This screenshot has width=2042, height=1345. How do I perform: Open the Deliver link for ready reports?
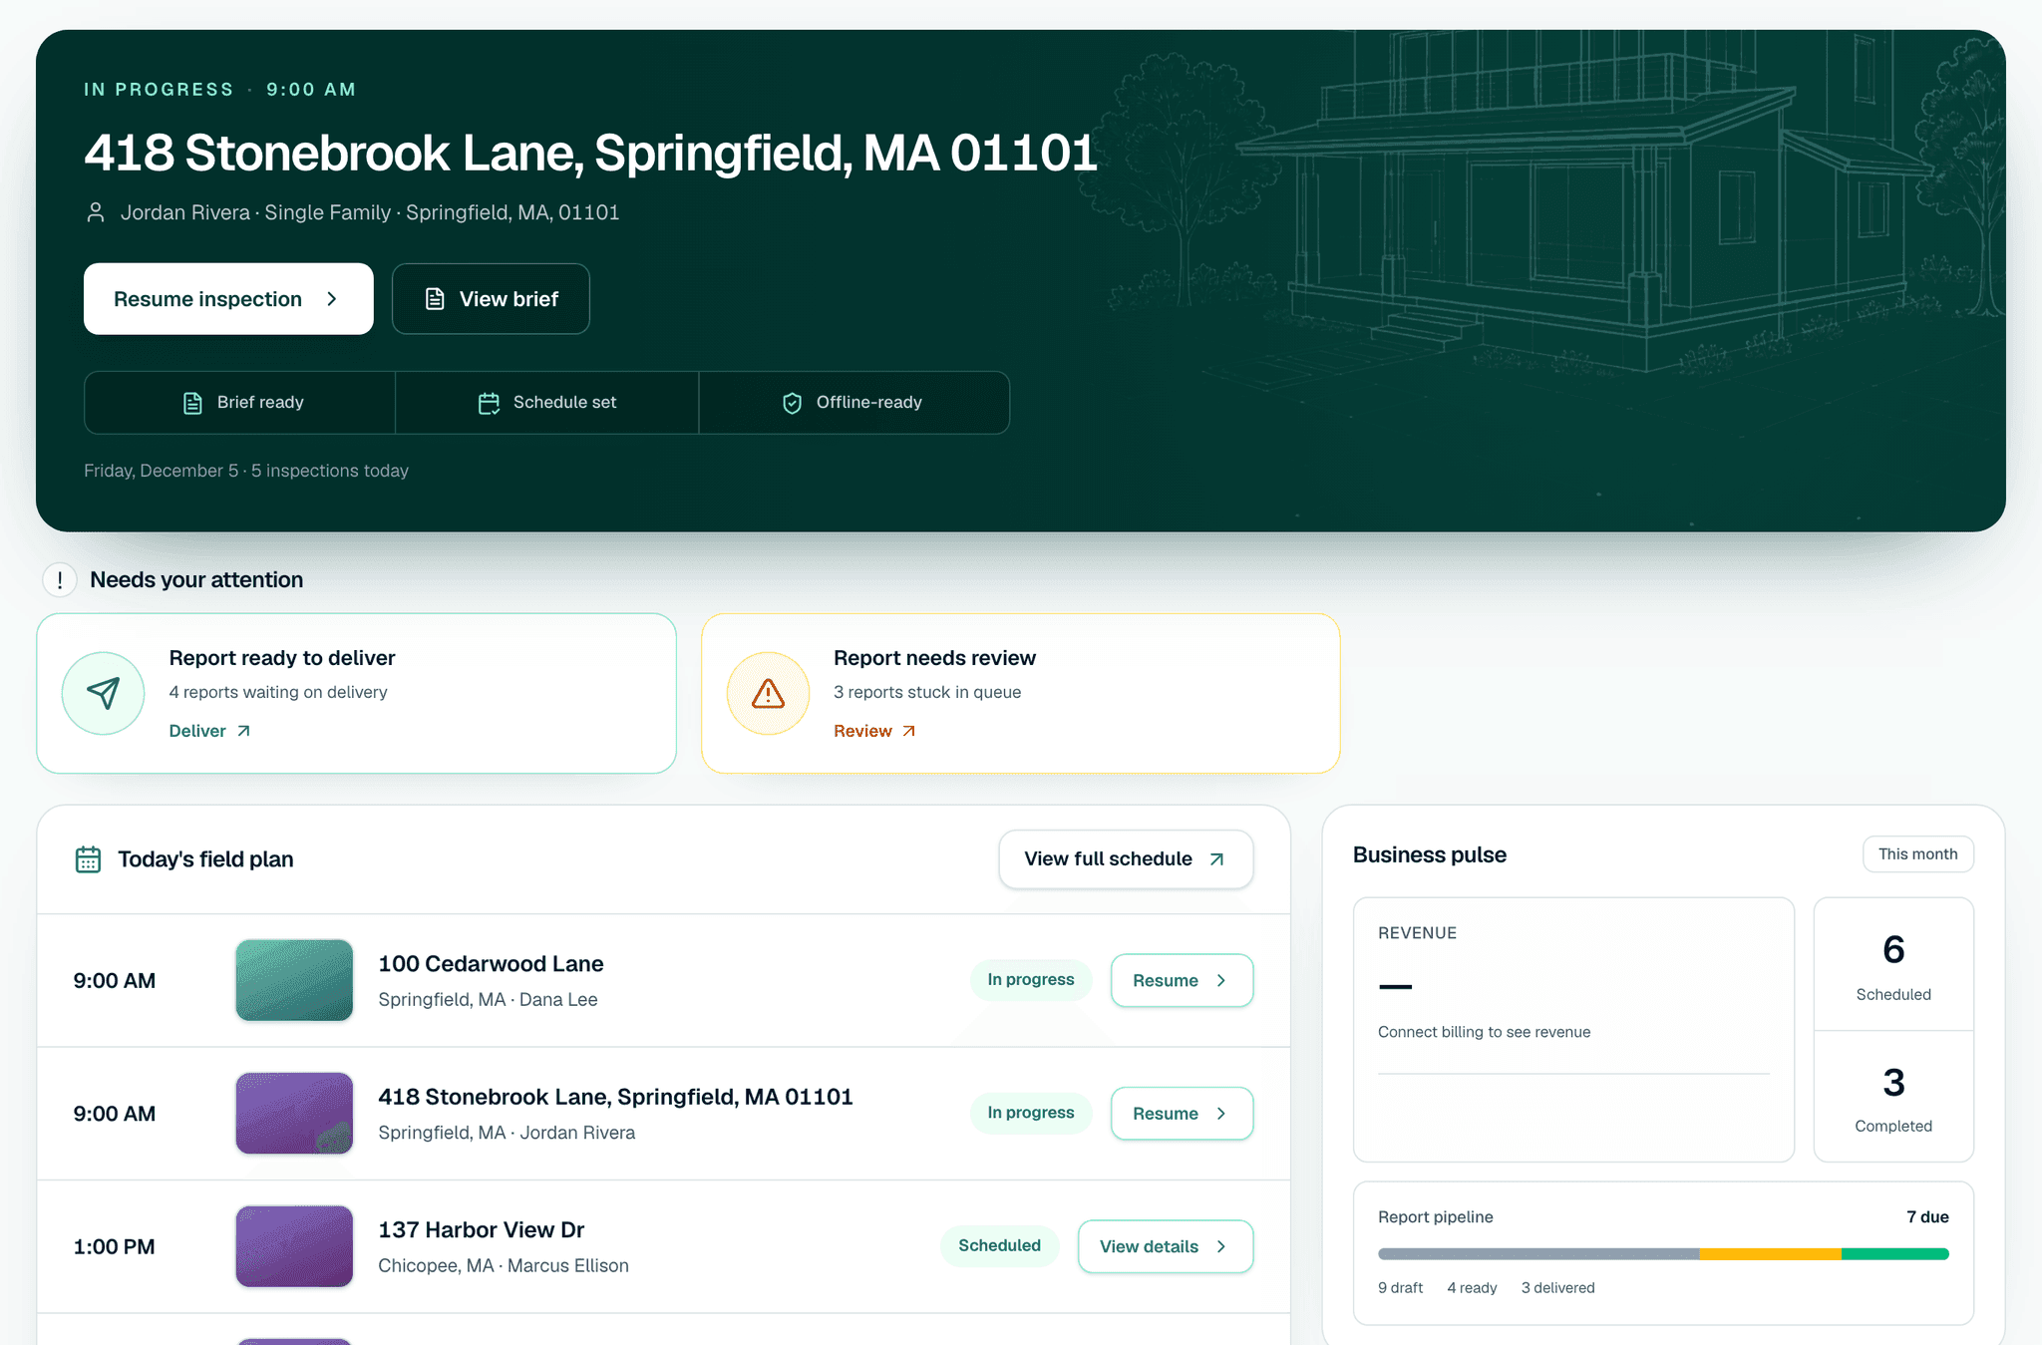coord(209,732)
